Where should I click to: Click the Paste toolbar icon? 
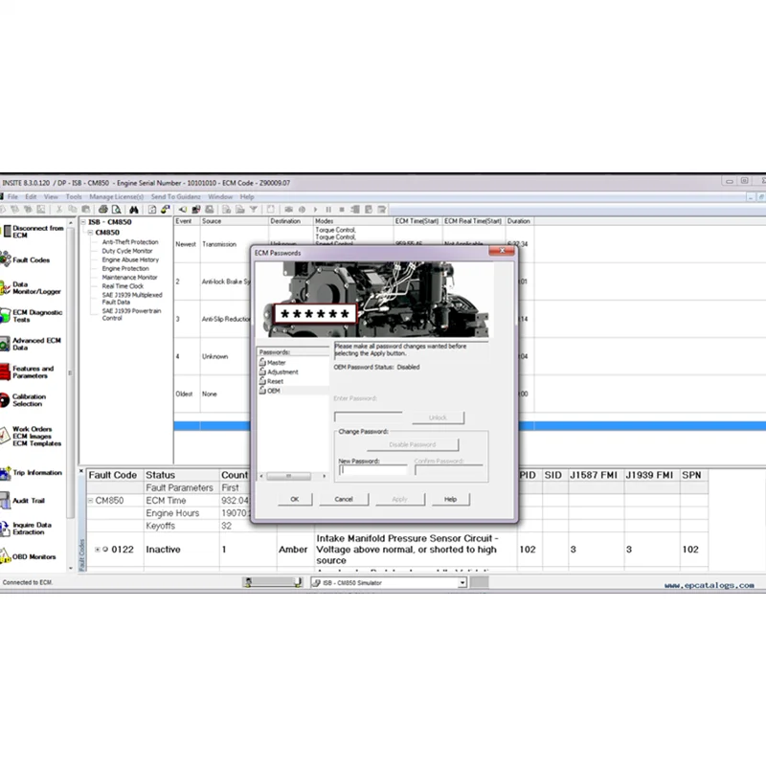click(x=85, y=210)
